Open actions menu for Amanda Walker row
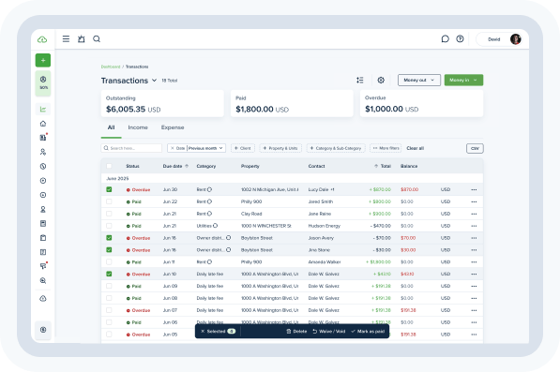 pos(474,262)
